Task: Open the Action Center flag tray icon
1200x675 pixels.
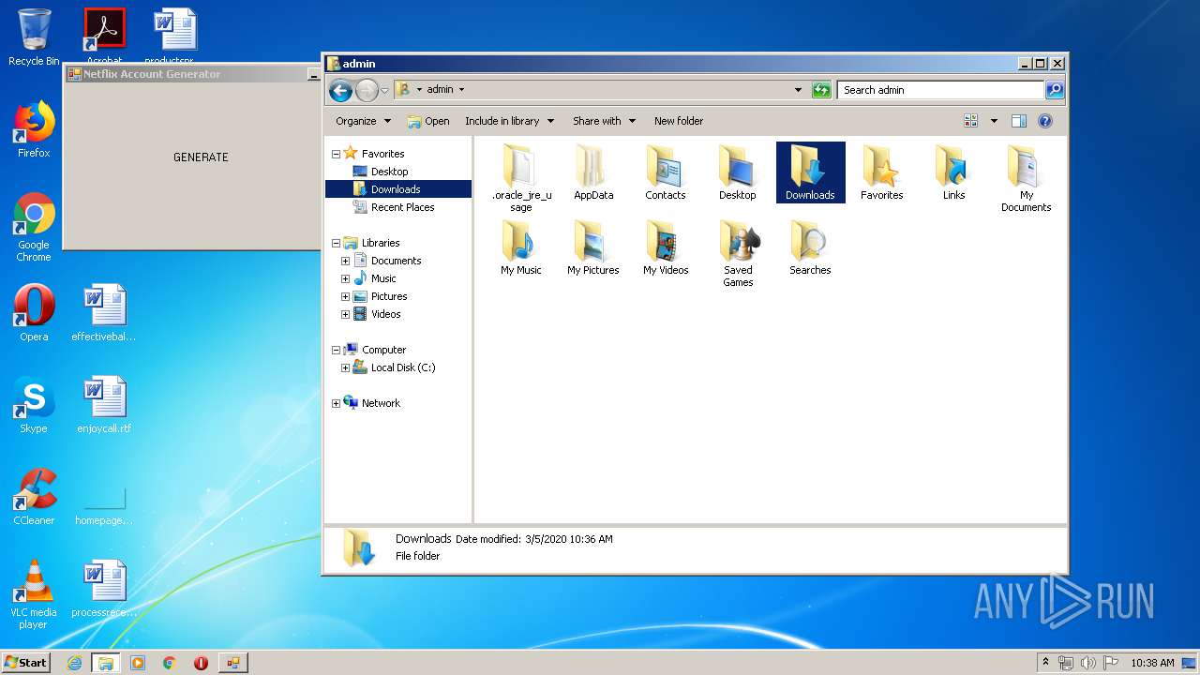Action: 1111,663
